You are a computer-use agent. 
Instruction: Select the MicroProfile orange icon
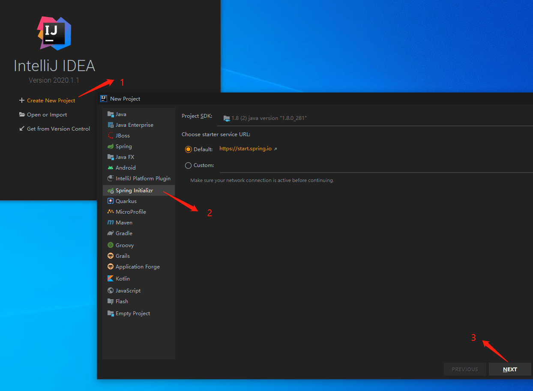(x=111, y=212)
